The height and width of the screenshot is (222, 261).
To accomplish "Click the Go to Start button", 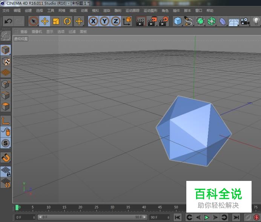I will pos(177,217).
